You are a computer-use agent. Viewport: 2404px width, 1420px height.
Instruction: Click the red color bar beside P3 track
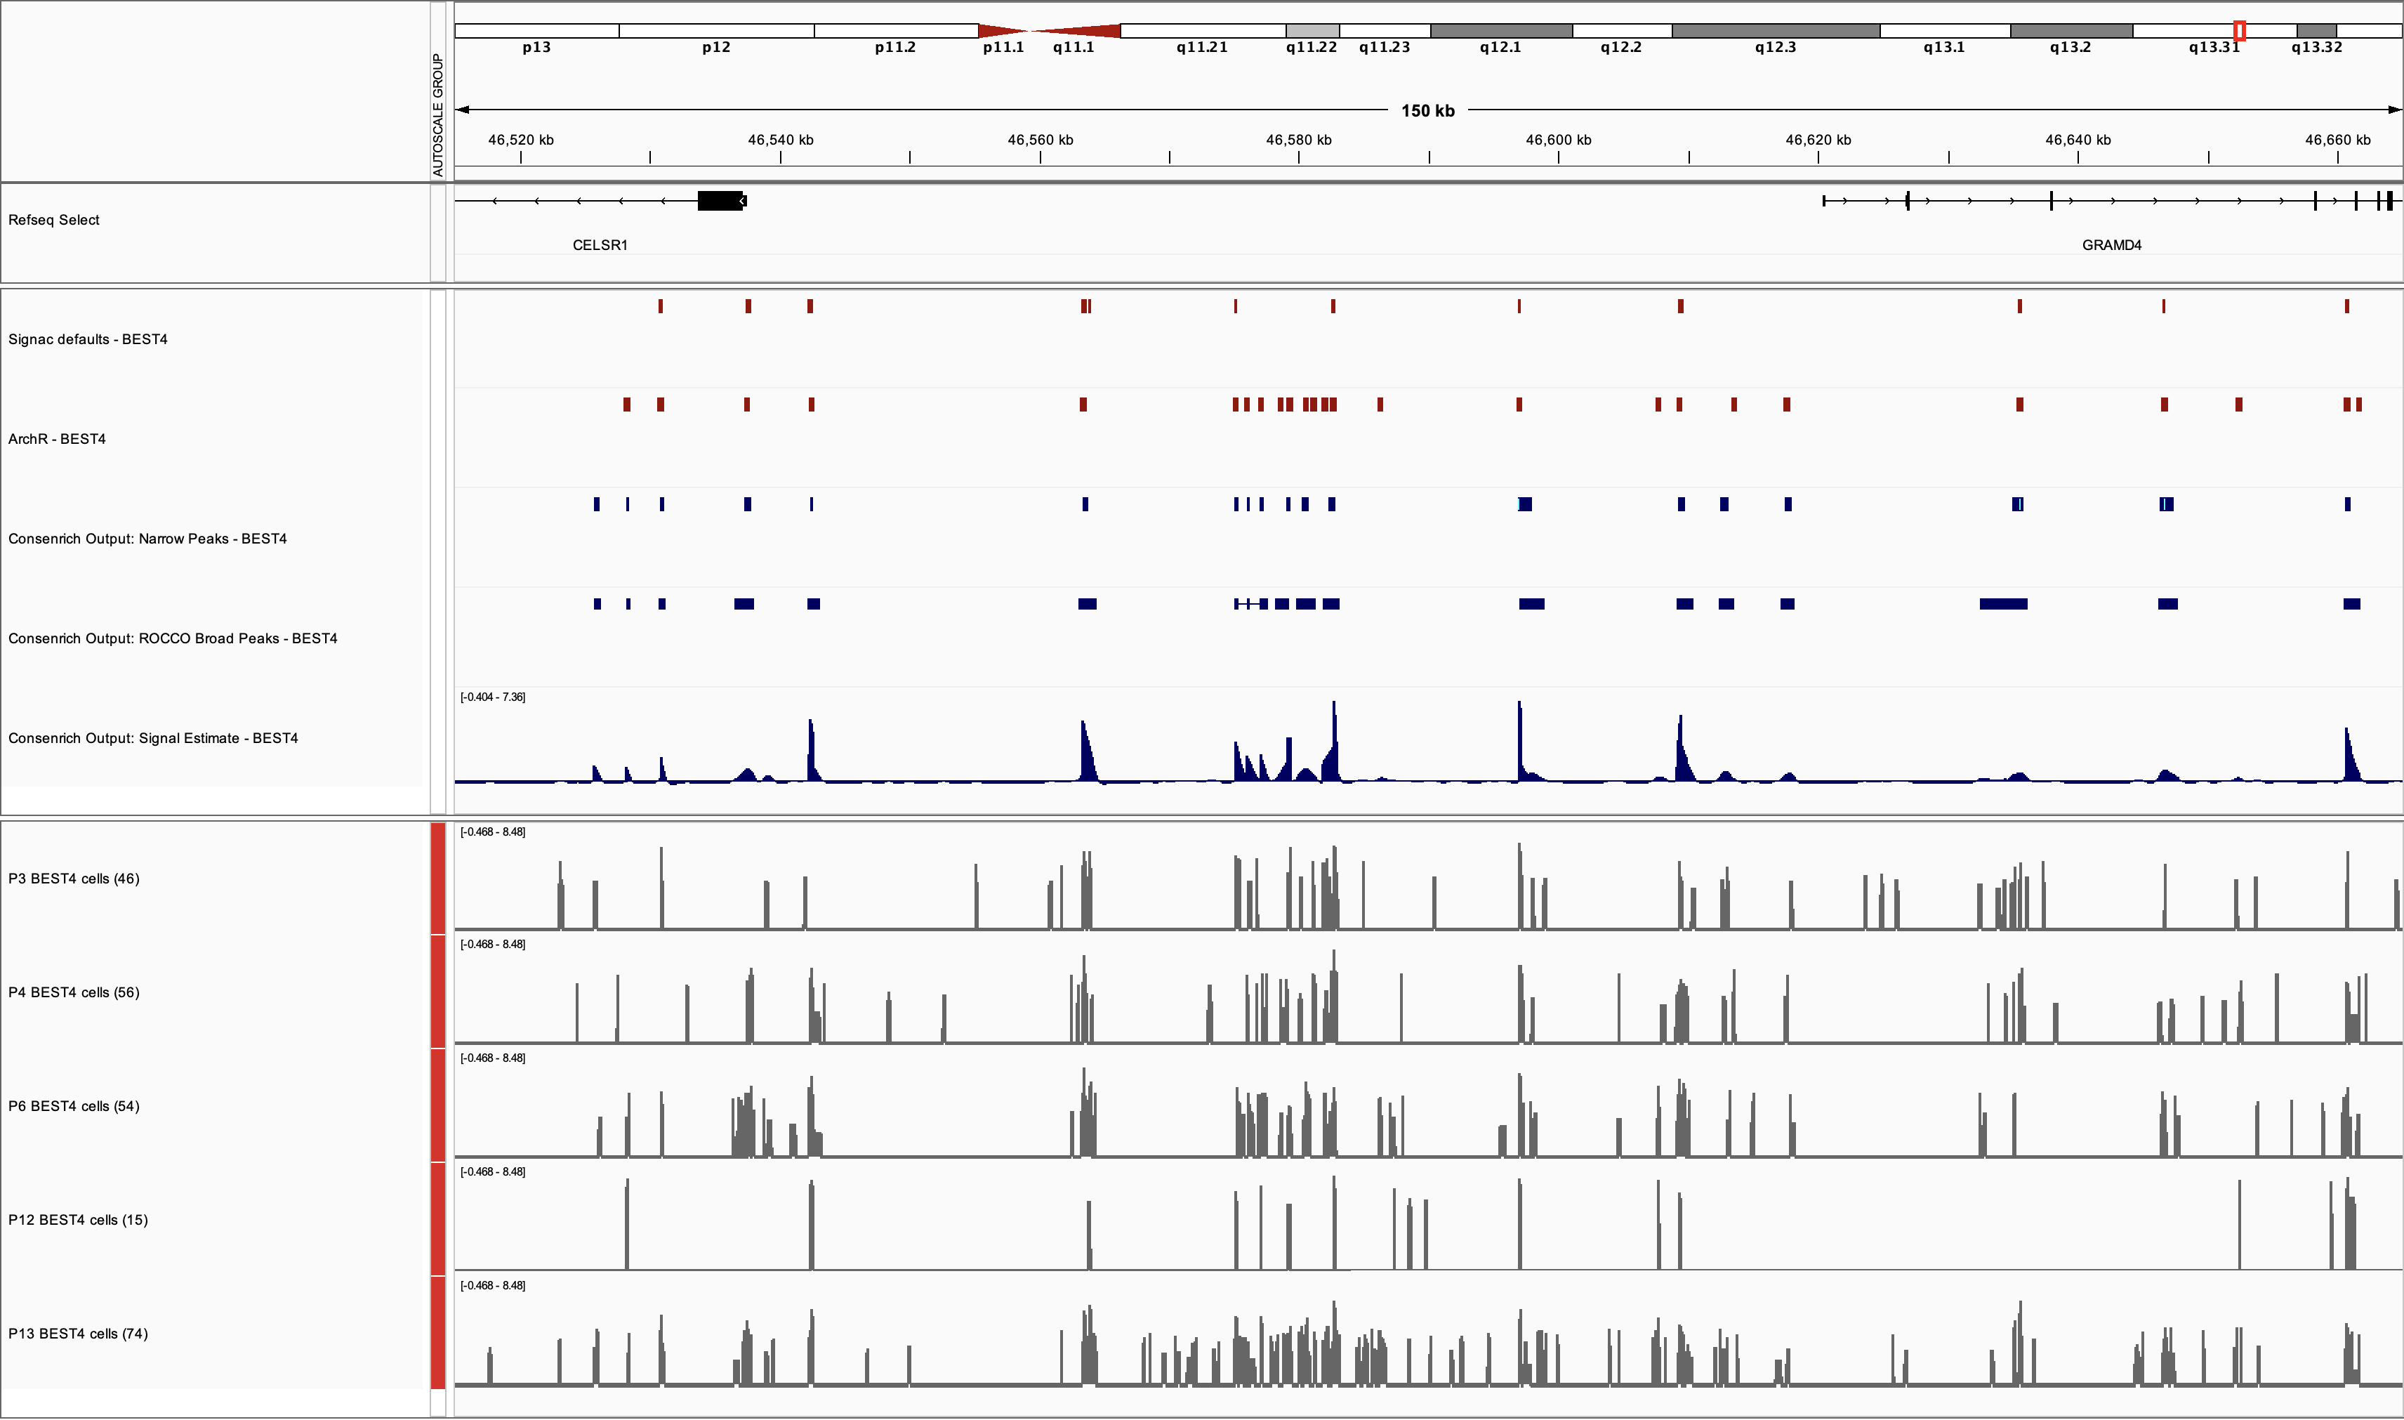coord(438,879)
